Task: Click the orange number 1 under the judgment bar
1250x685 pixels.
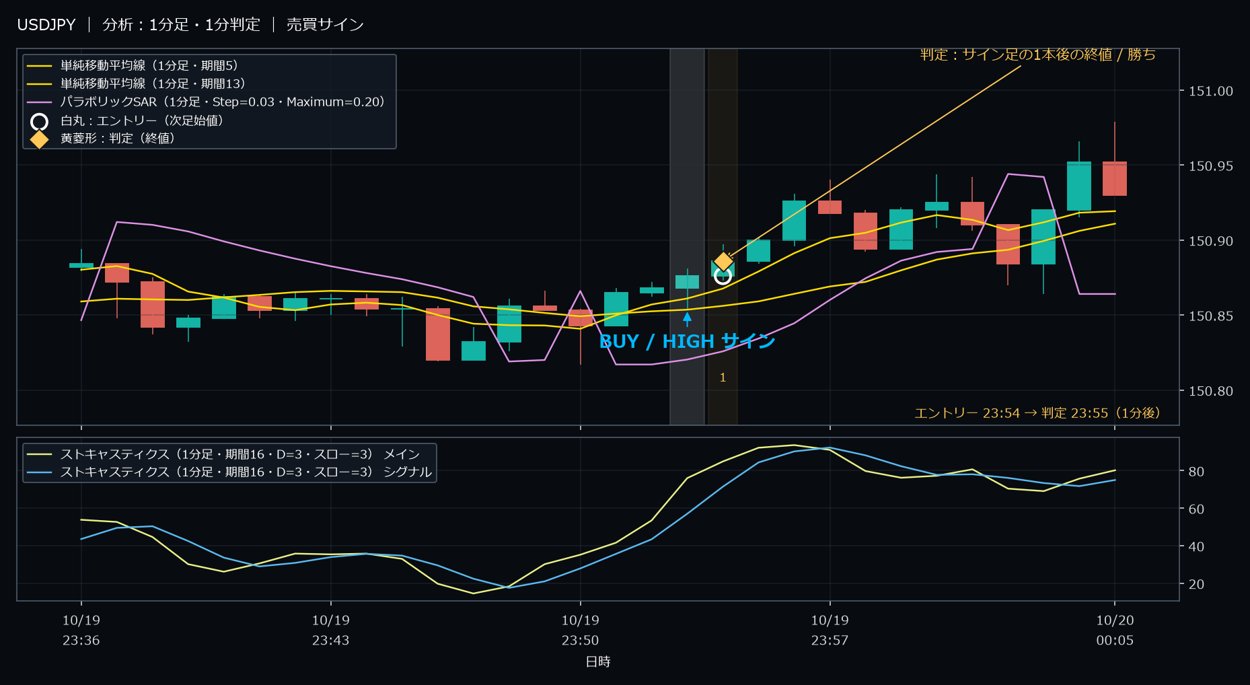Action: pyautogui.click(x=723, y=377)
